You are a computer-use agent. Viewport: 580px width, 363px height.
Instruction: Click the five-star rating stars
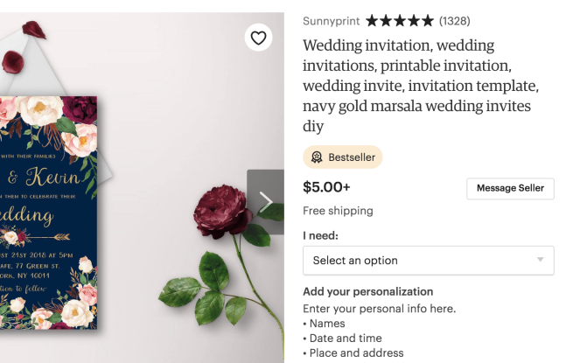pos(399,20)
